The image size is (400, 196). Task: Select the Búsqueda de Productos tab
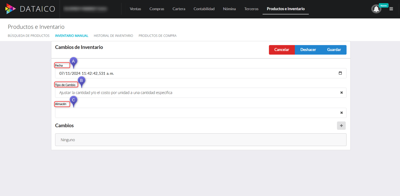pos(28,35)
